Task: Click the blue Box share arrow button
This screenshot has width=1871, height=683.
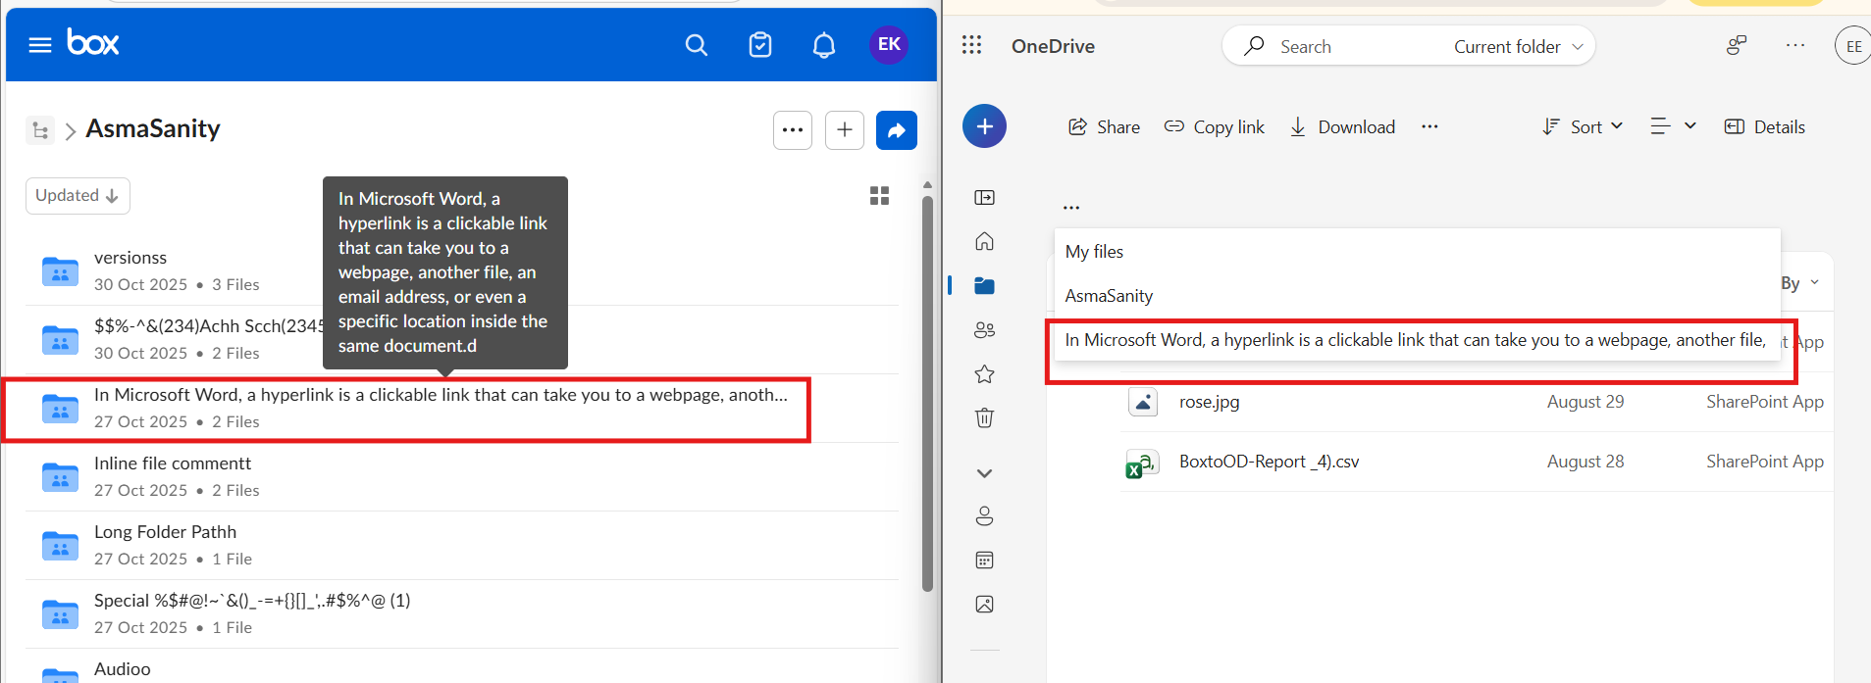Action: pyautogui.click(x=897, y=130)
